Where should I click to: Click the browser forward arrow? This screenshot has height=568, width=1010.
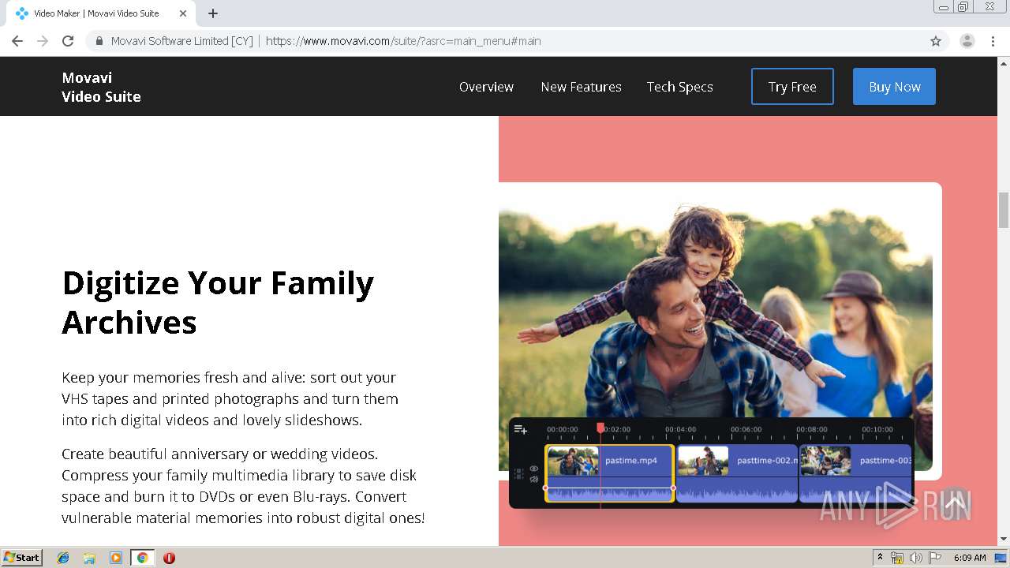point(43,41)
